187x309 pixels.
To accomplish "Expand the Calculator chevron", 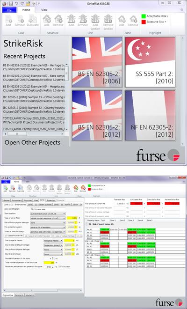I will click(x=60, y=267).
